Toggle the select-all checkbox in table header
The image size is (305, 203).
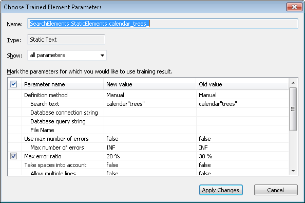[14, 84]
